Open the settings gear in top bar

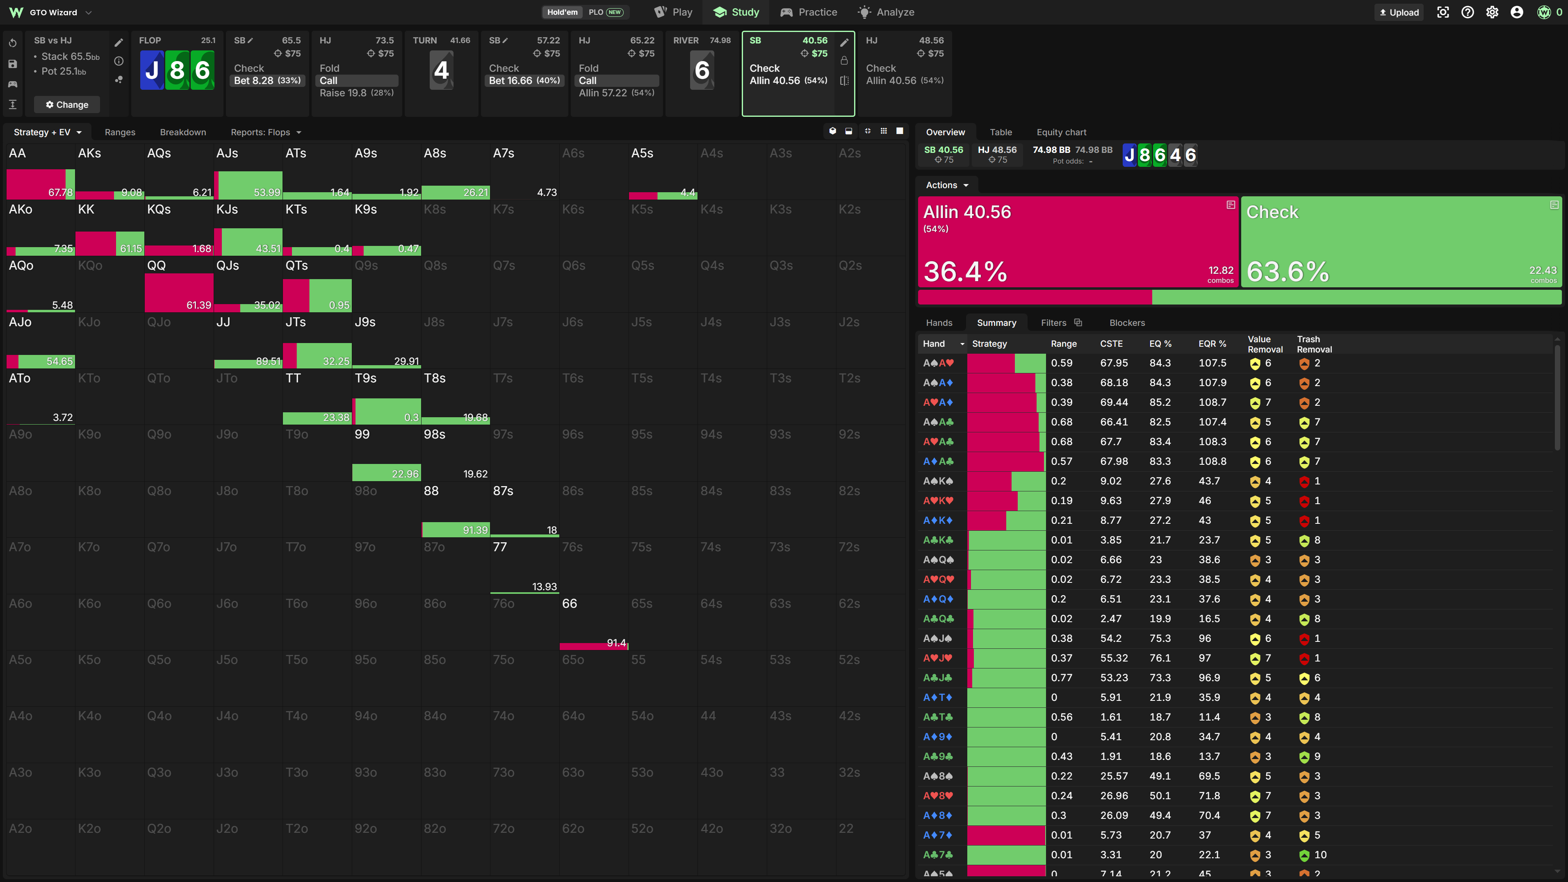[x=1492, y=12]
